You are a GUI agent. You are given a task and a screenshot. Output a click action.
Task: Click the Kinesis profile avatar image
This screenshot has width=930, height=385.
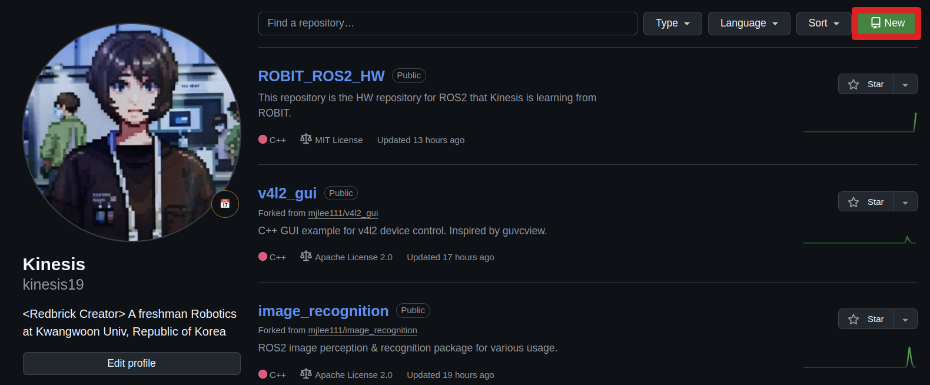pos(132,132)
